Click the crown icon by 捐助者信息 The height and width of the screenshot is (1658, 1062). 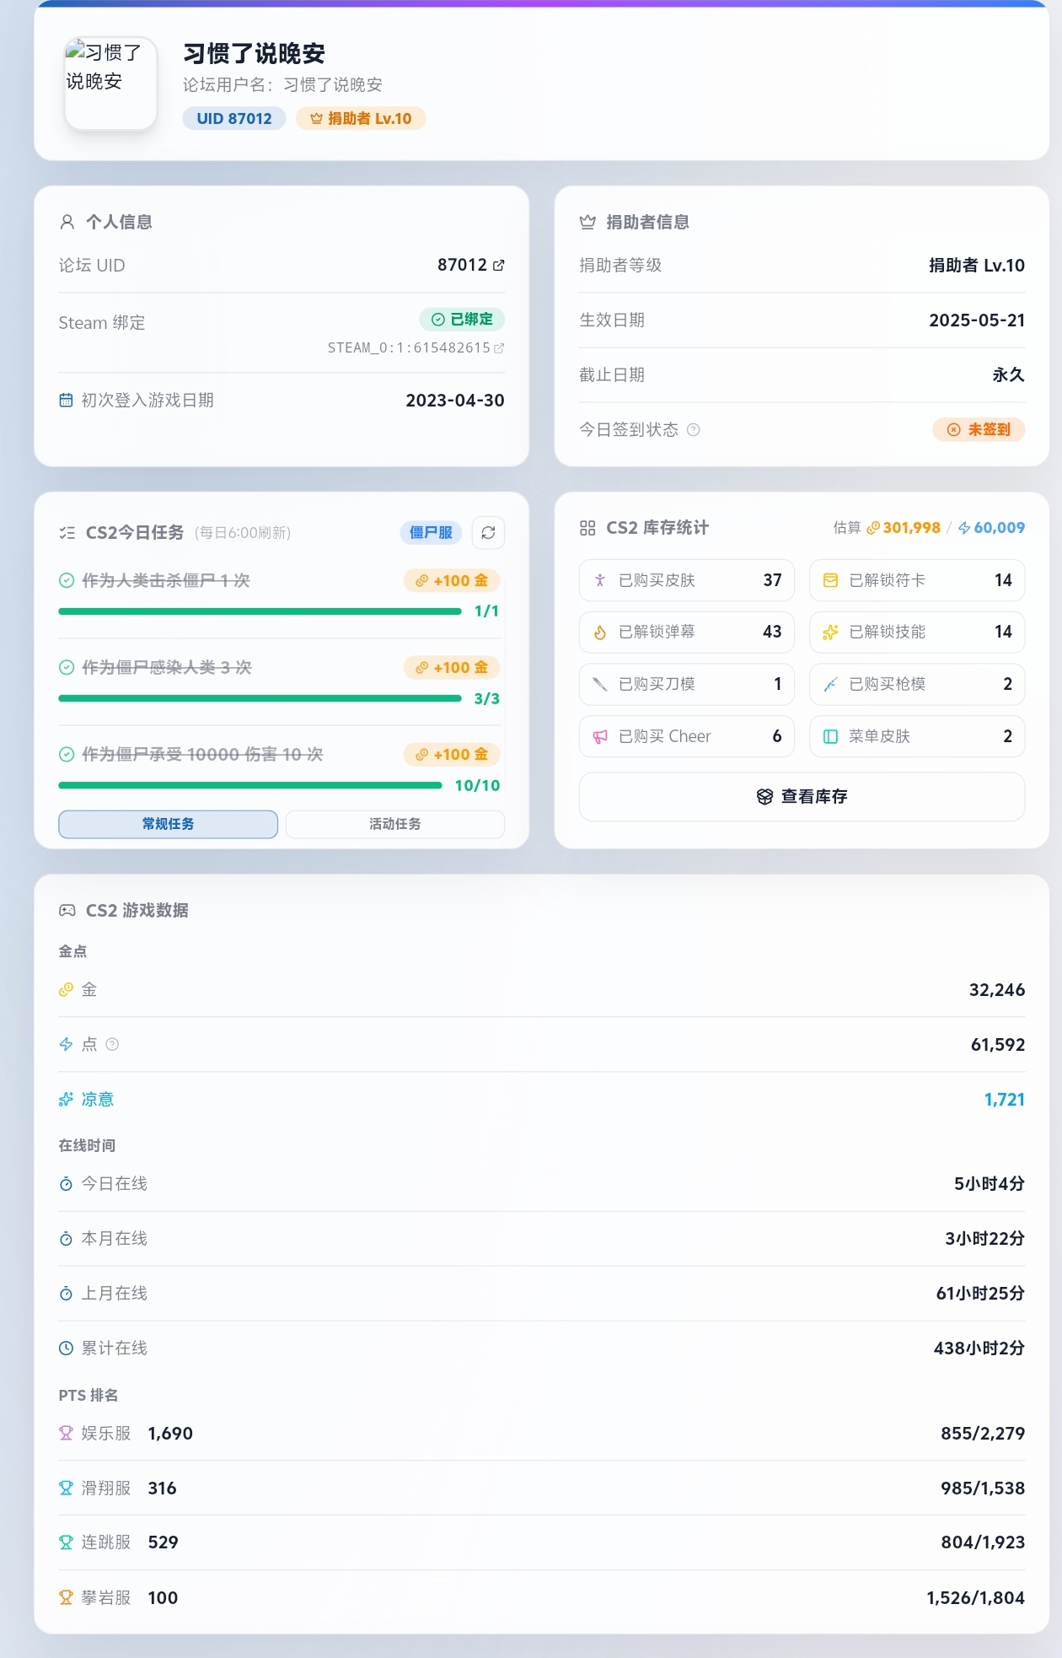[x=587, y=223]
